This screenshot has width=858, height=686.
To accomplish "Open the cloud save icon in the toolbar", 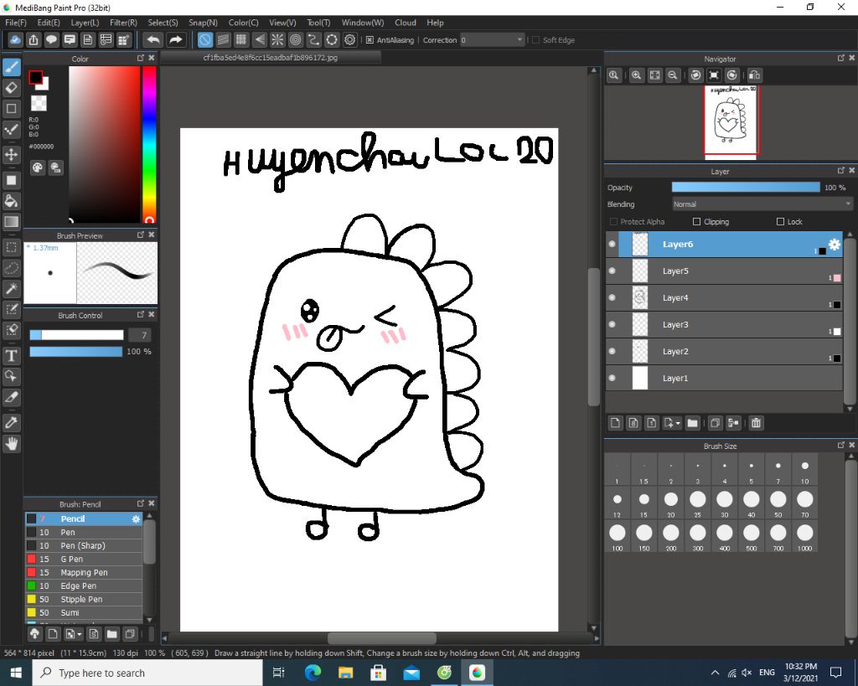I will tap(15, 40).
